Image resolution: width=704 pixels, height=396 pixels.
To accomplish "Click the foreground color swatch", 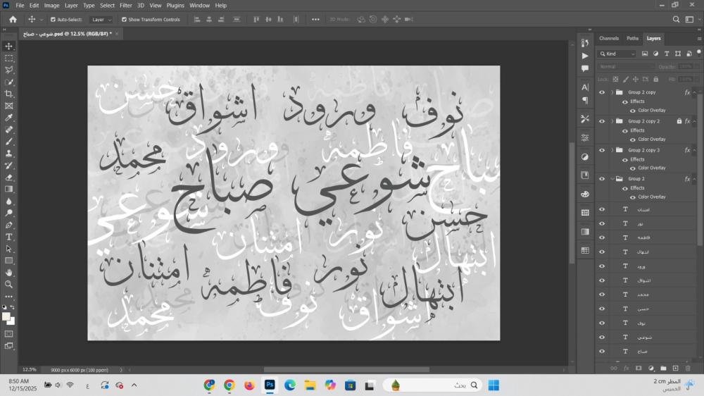I will 6,316.
